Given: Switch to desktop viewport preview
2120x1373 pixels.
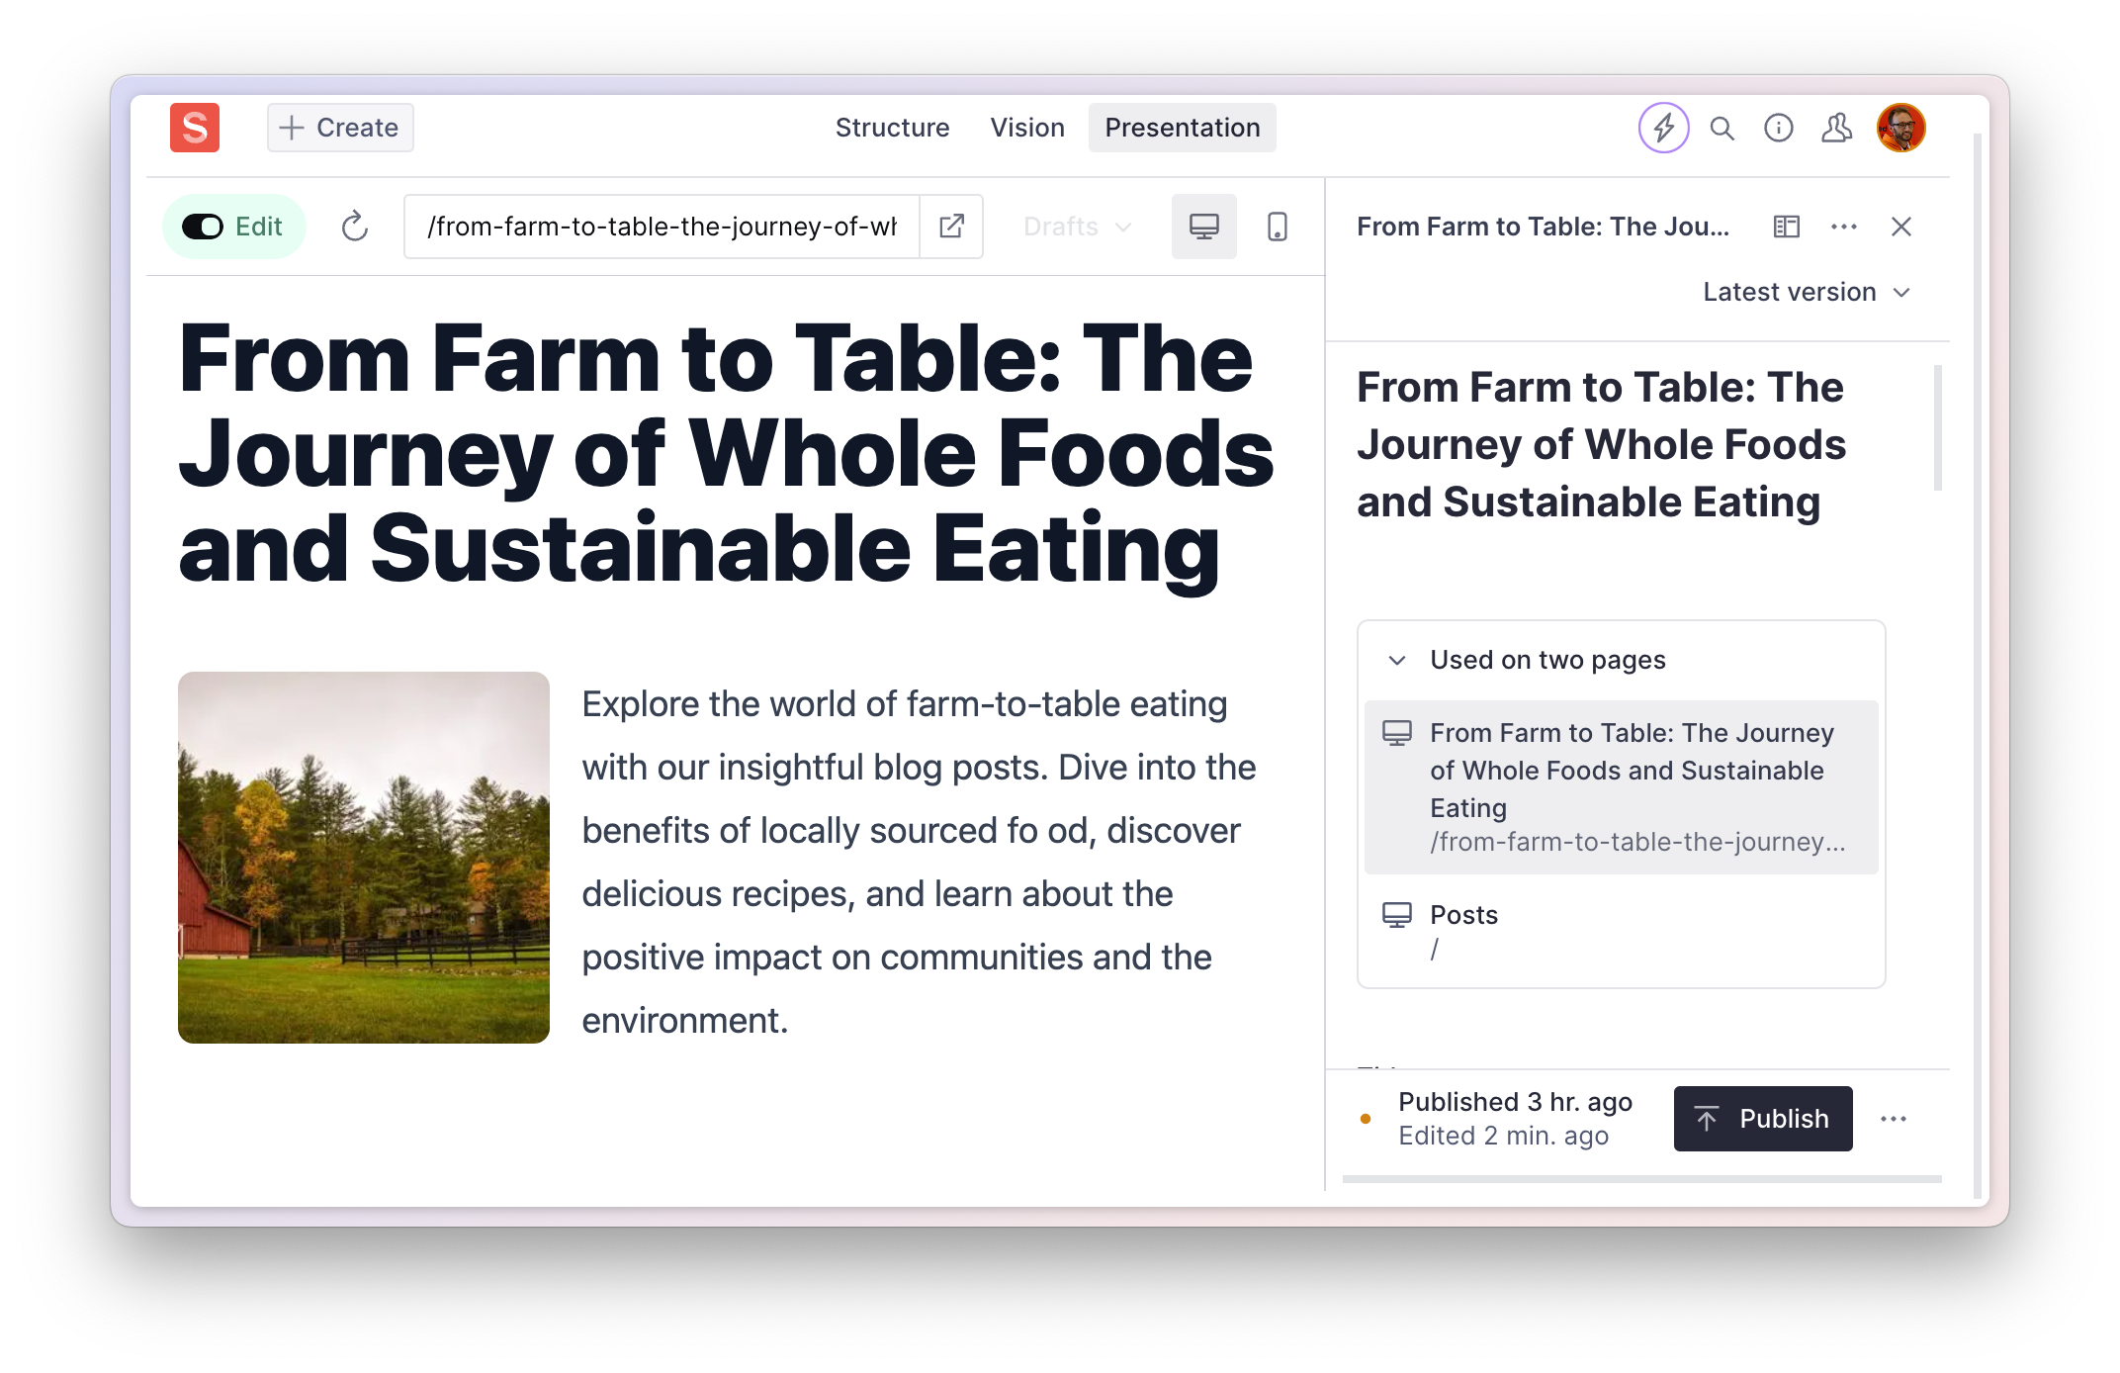Looking at the screenshot, I should [1203, 227].
